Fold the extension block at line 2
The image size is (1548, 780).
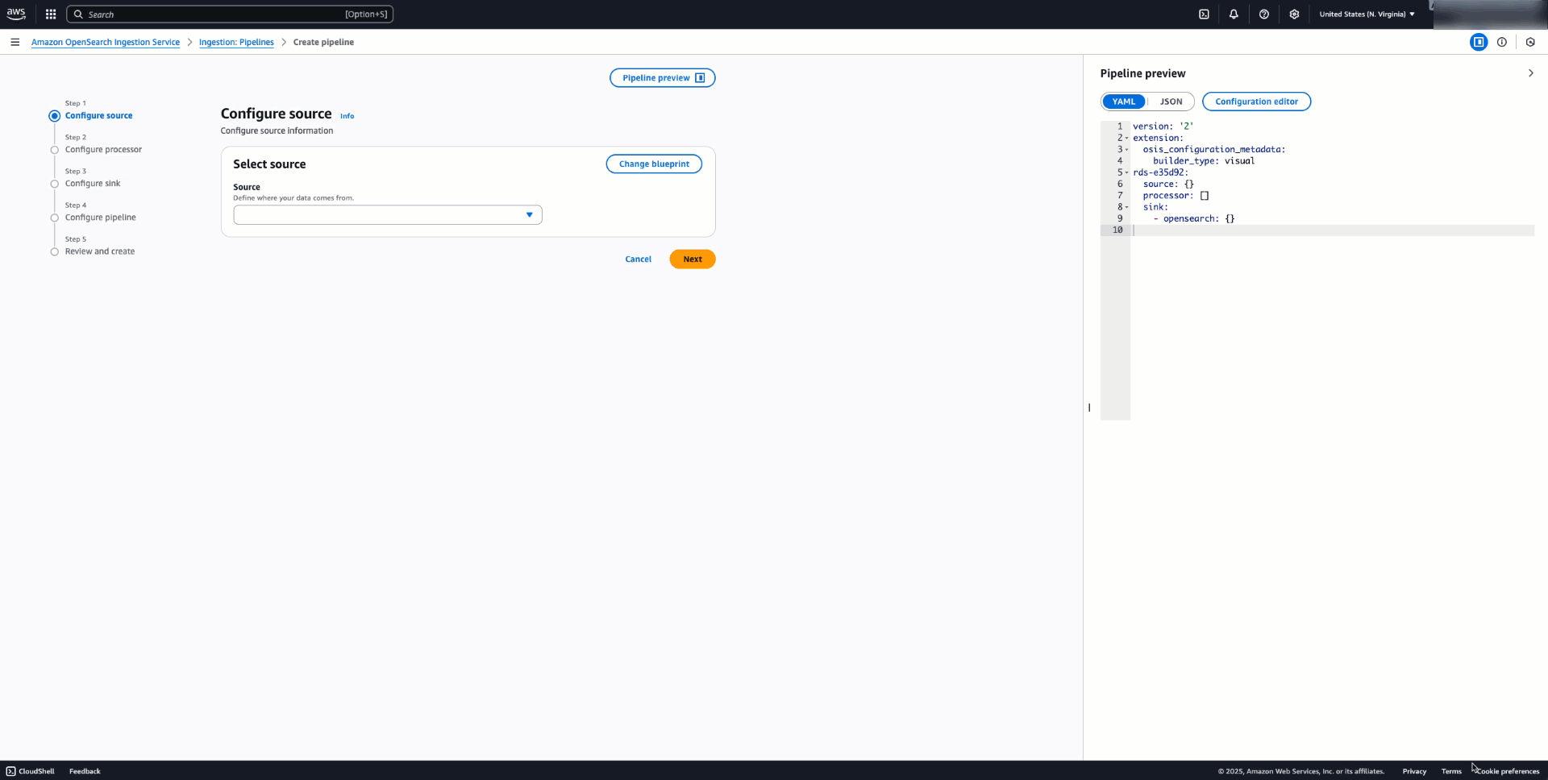click(1127, 139)
